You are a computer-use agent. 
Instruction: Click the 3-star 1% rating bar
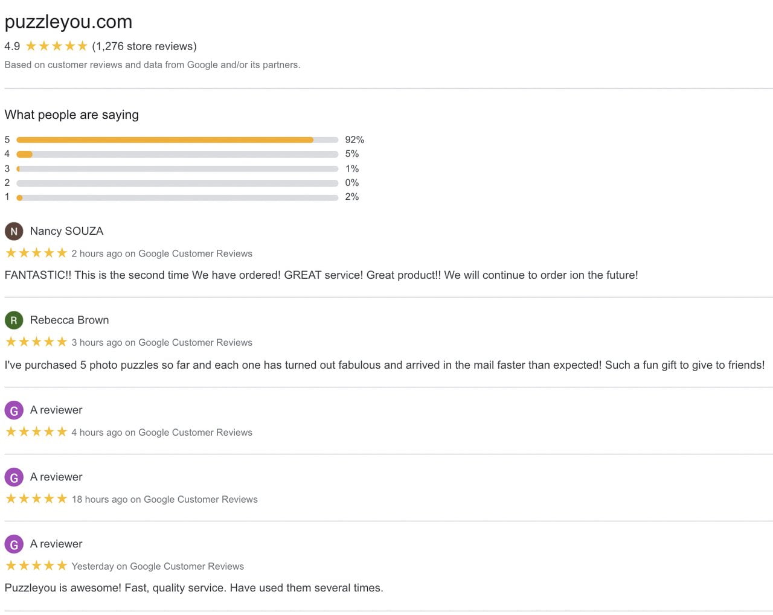click(x=177, y=169)
